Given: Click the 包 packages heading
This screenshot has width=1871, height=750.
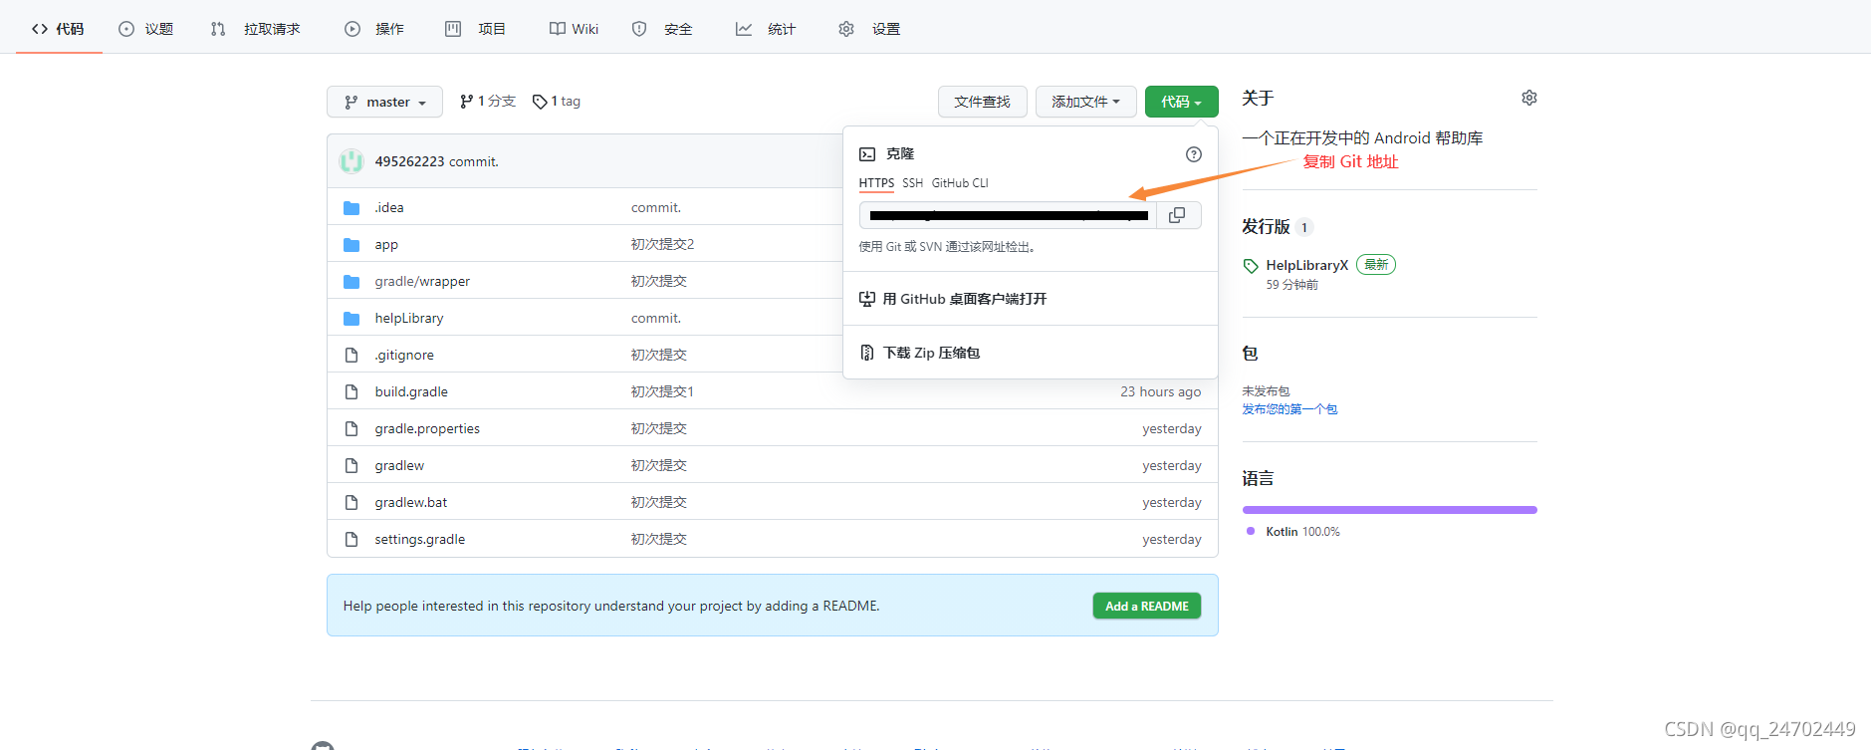Looking at the screenshot, I should (1250, 354).
